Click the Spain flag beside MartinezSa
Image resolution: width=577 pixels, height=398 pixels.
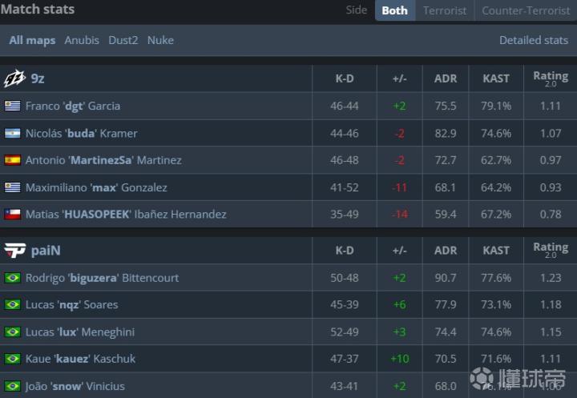(x=12, y=160)
